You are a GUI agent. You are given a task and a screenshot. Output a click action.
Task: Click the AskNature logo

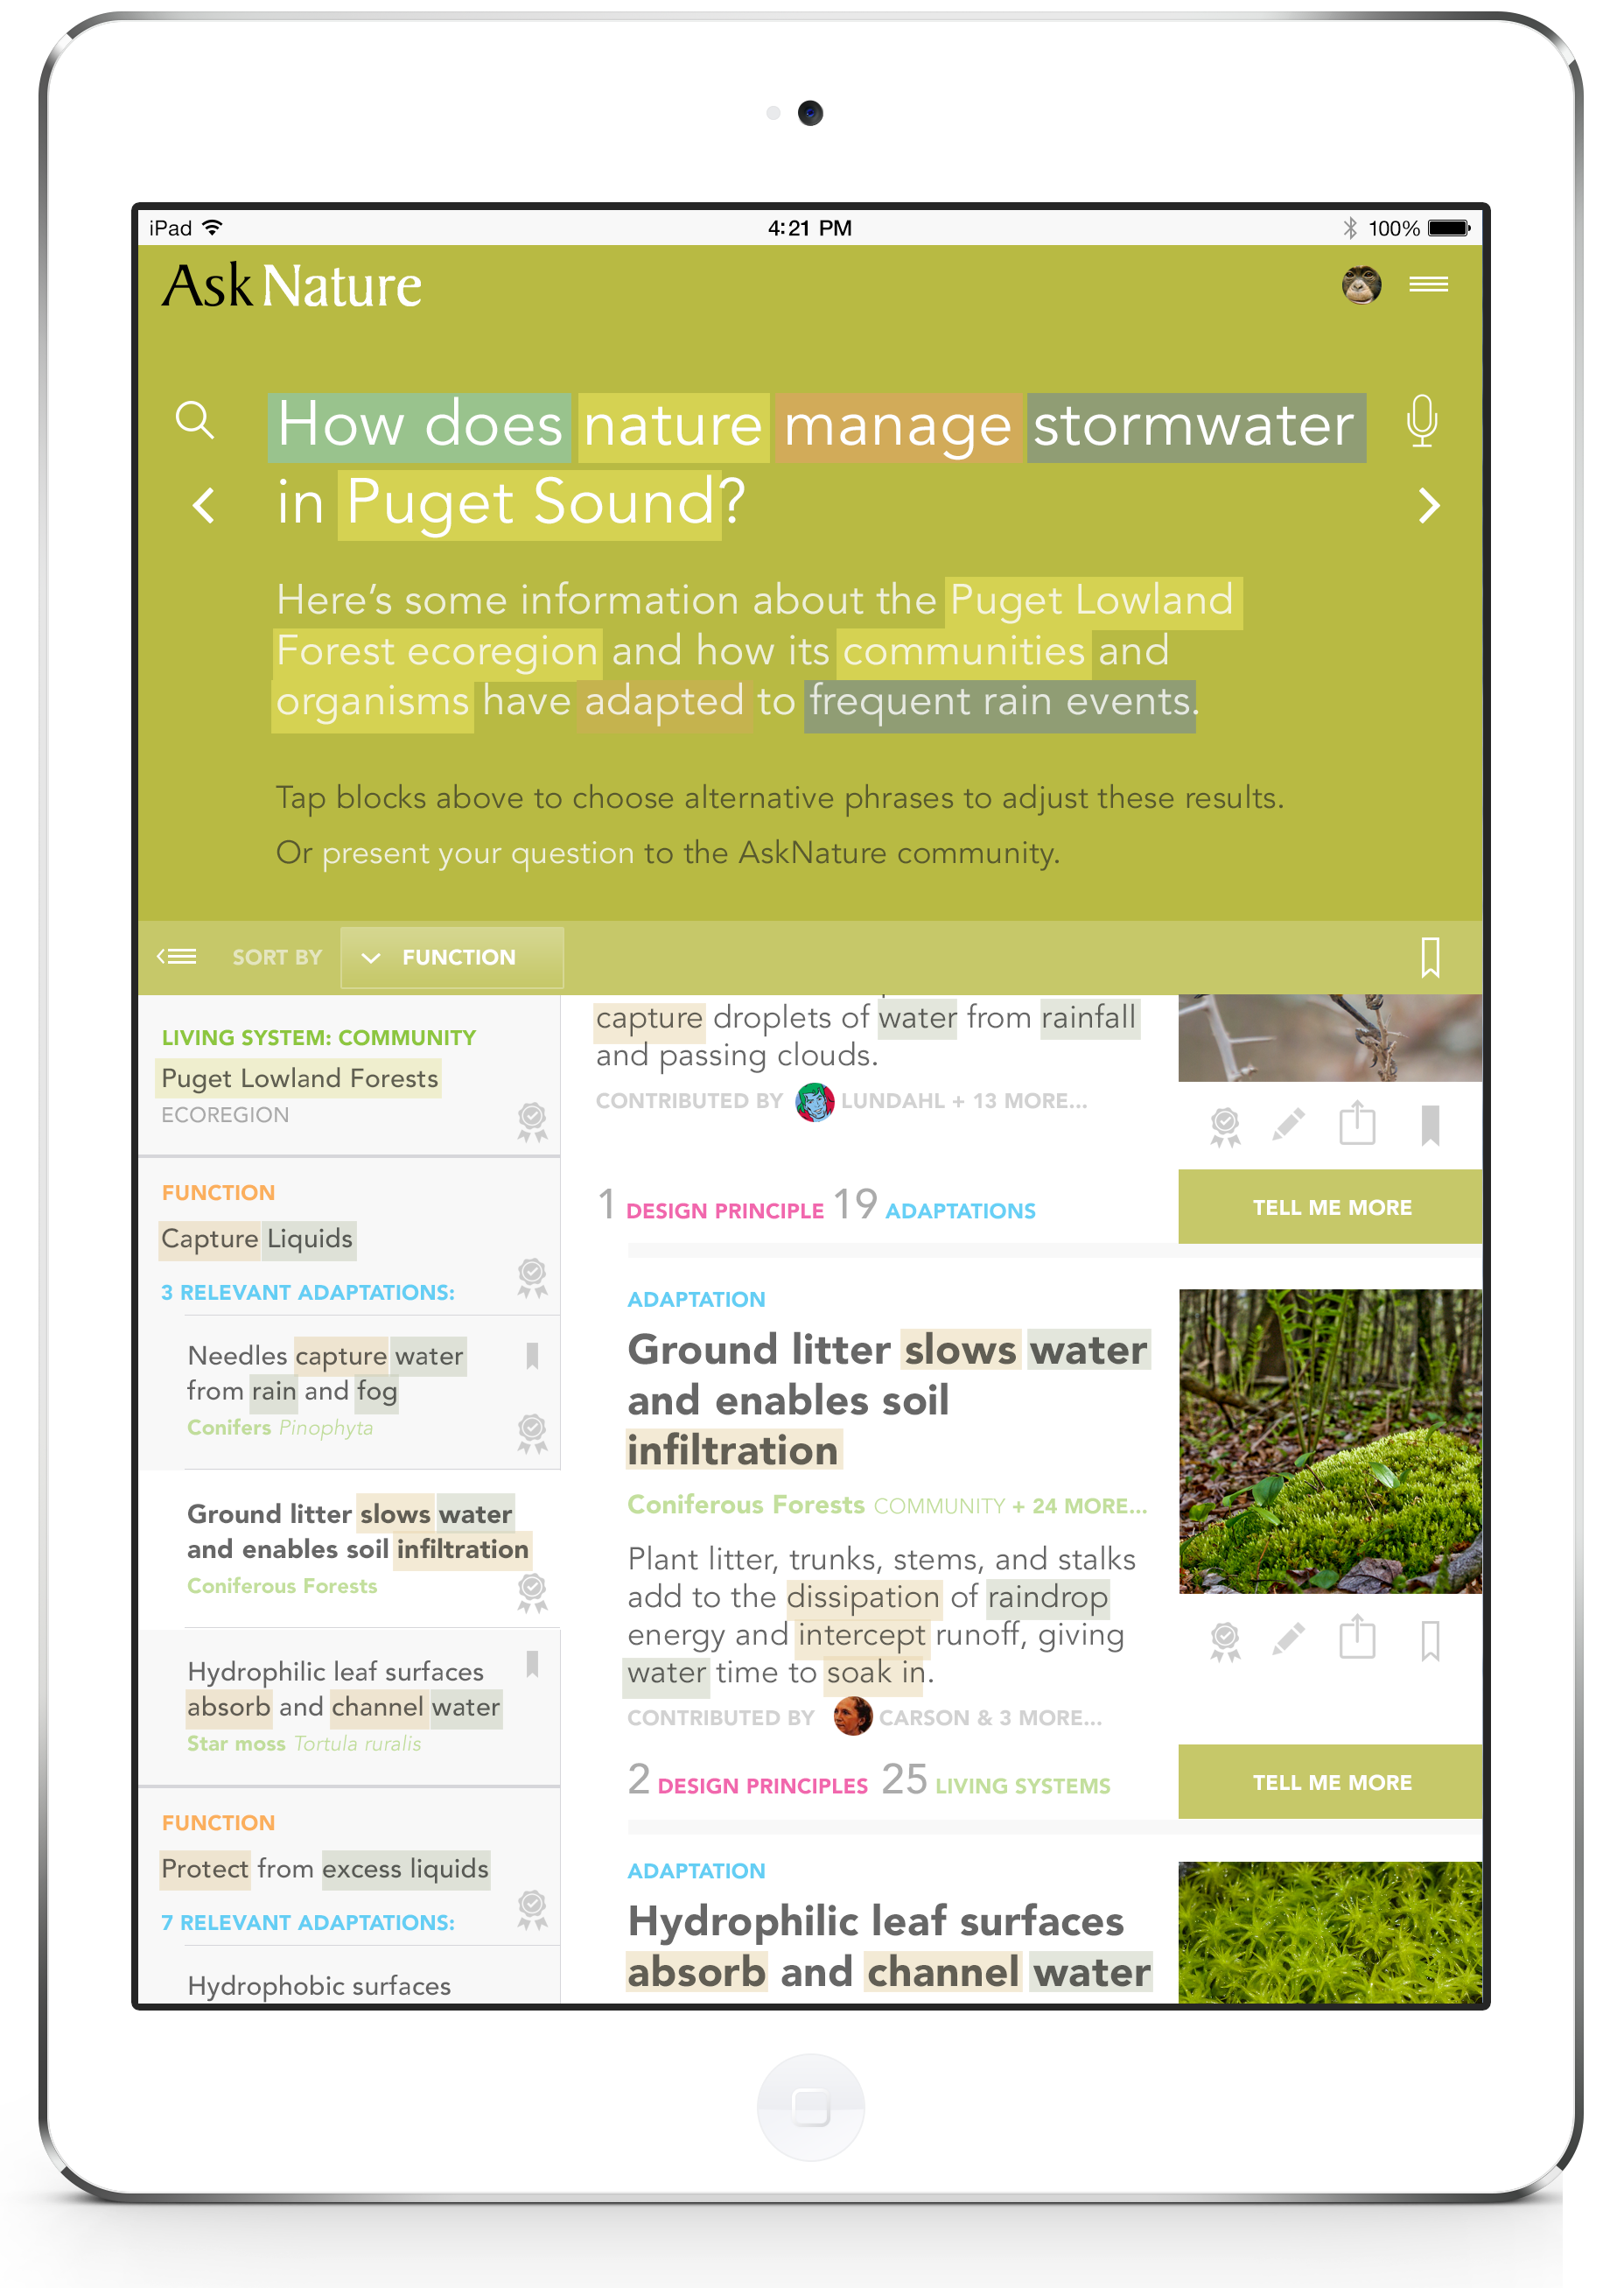tap(292, 286)
